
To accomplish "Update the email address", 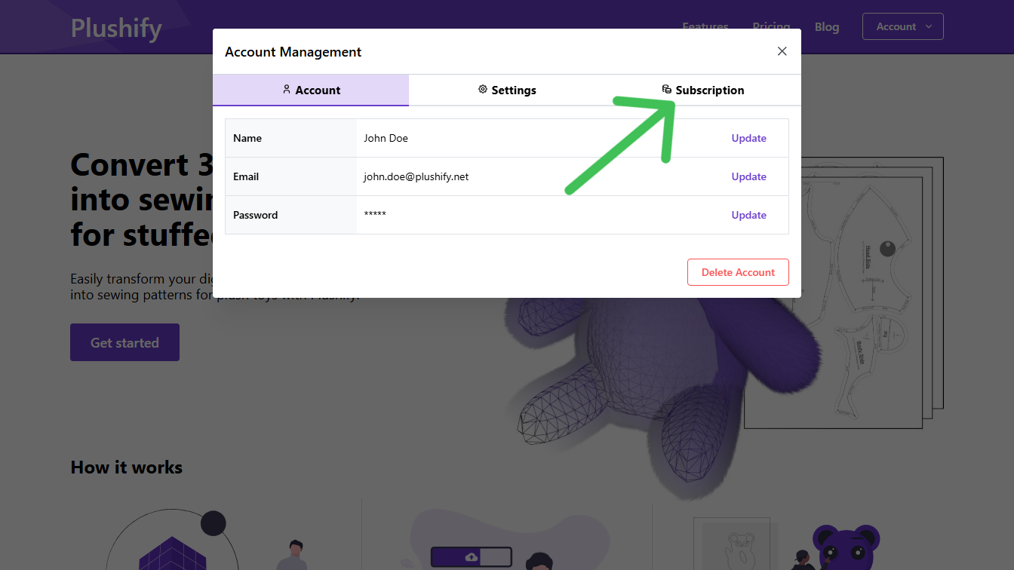I will pyautogui.click(x=748, y=176).
